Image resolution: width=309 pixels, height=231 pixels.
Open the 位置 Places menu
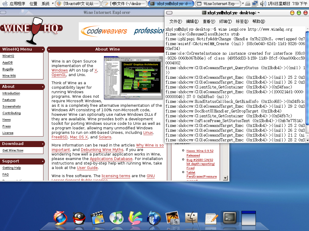[x=33, y=4]
